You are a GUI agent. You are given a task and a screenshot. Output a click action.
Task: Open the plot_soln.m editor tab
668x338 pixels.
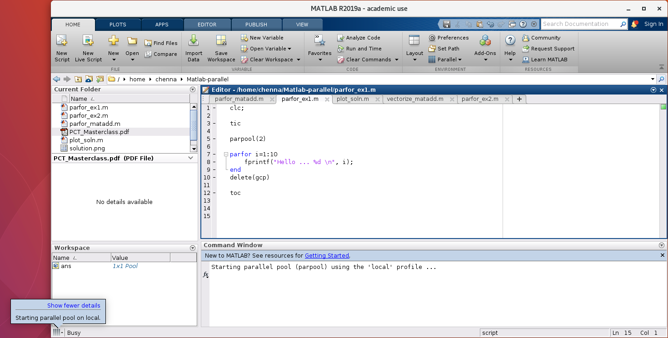tap(353, 99)
